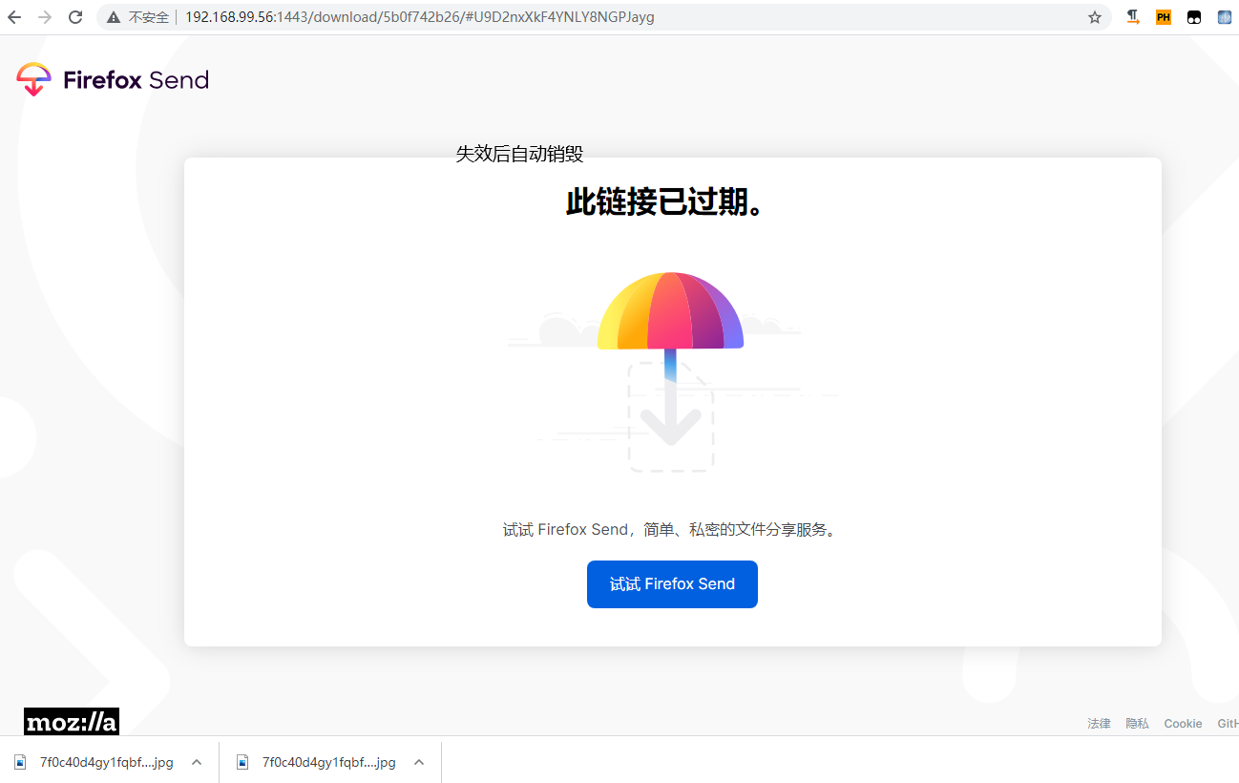Click the mozilla logo in the footer
This screenshot has height=783, width=1239.
click(71, 721)
